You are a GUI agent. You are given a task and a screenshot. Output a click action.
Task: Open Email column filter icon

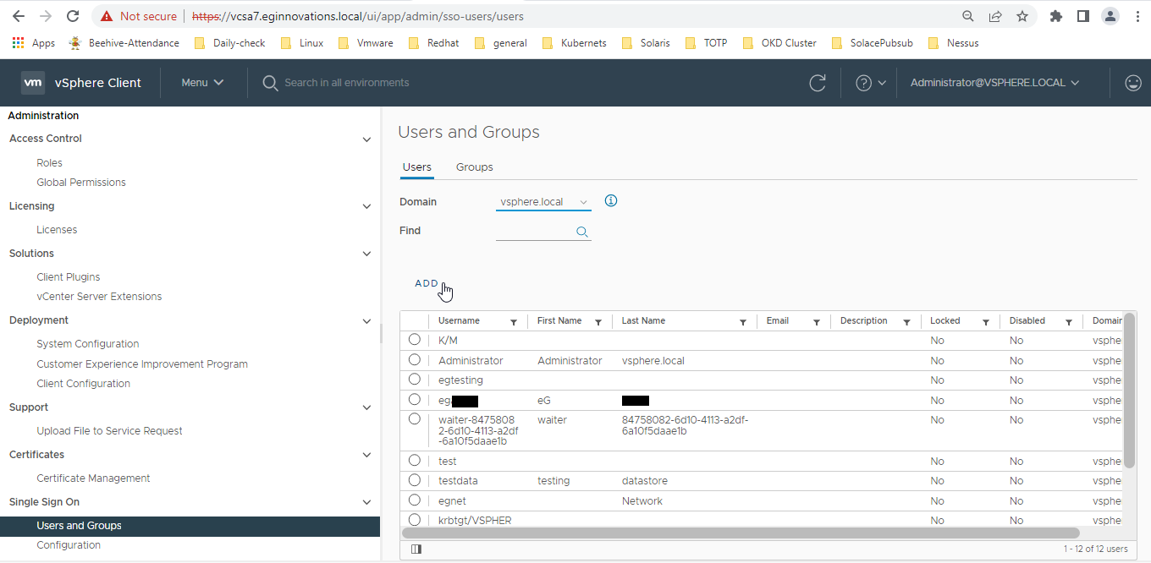[x=817, y=322]
